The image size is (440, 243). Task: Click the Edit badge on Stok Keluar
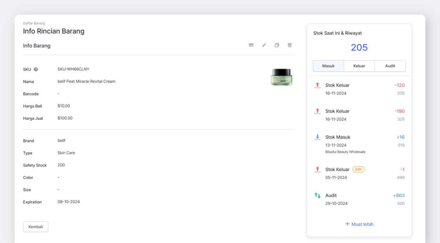[359, 169]
